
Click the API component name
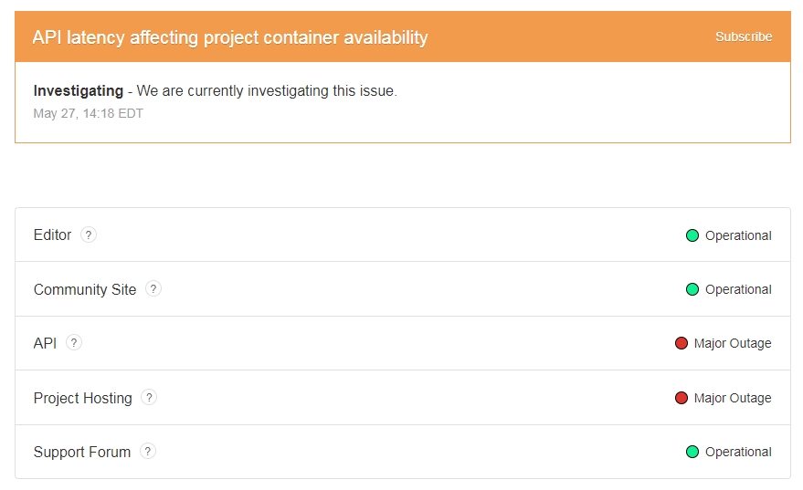click(45, 343)
